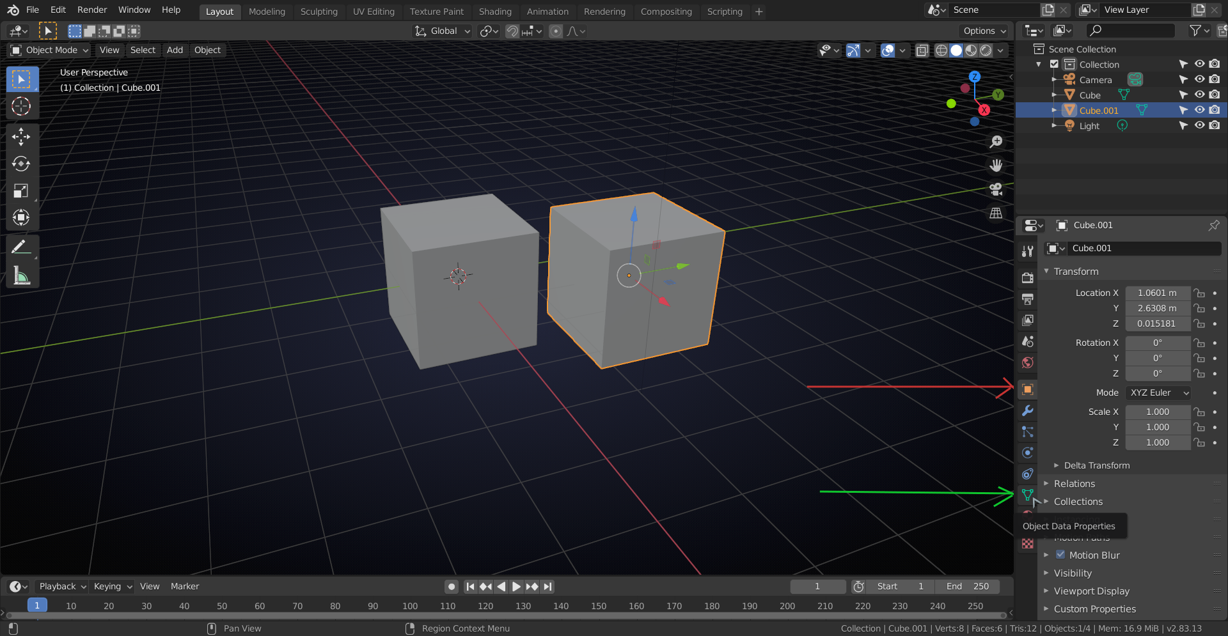Hide the Cube object via eye icon
Viewport: 1228px width, 636px height.
tap(1199, 95)
